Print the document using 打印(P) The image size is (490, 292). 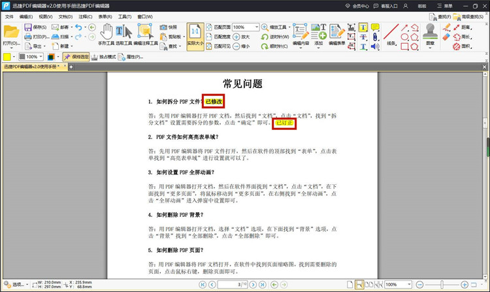click(x=37, y=37)
